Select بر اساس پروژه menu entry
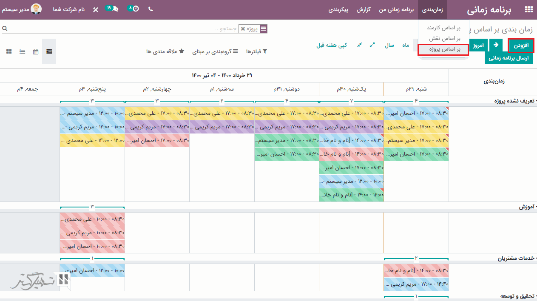This screenshot has height=301, width=537. pyautogui.click(x=443, y=49)
